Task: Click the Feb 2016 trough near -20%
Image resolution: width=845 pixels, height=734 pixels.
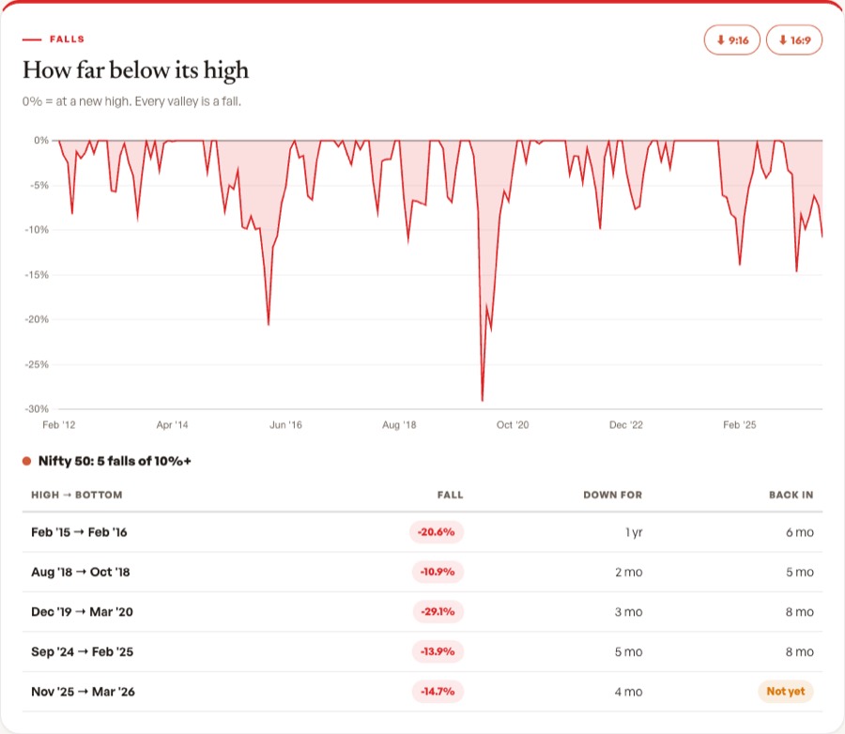Action: pyautogui.click(x=269, y=324)
